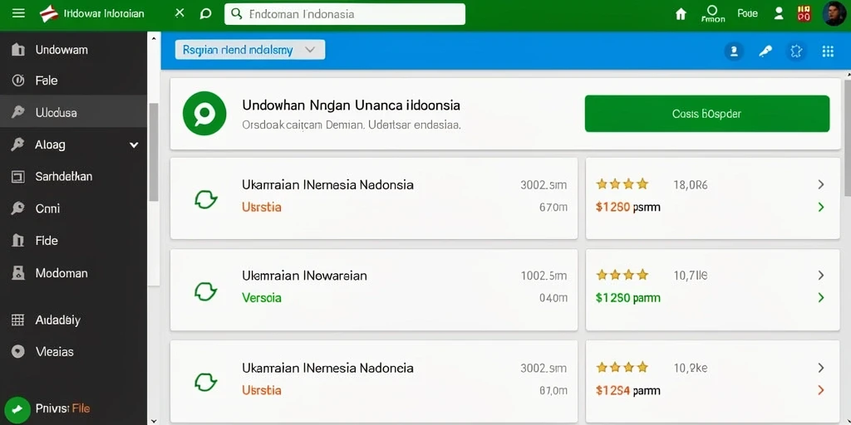Click refresh icon beside Ukanraian INemesia Nadonsia
Viewport: 851px width, 425px height.
[x=206, y=199]
